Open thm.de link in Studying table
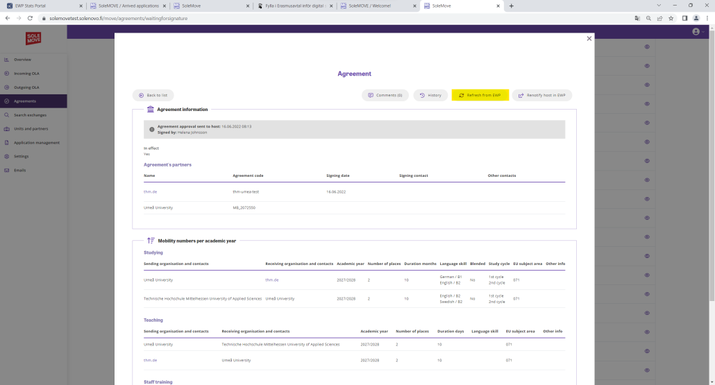The height and width of the screenshot is (385, 715). pyautogui.click(x=272, y=280)
